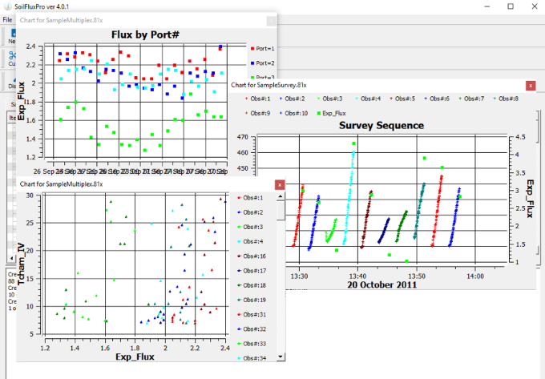Screen dimensions: 545x379
Task: Click the 20 October 2011 axis label
Action: (x=381, y=284)
